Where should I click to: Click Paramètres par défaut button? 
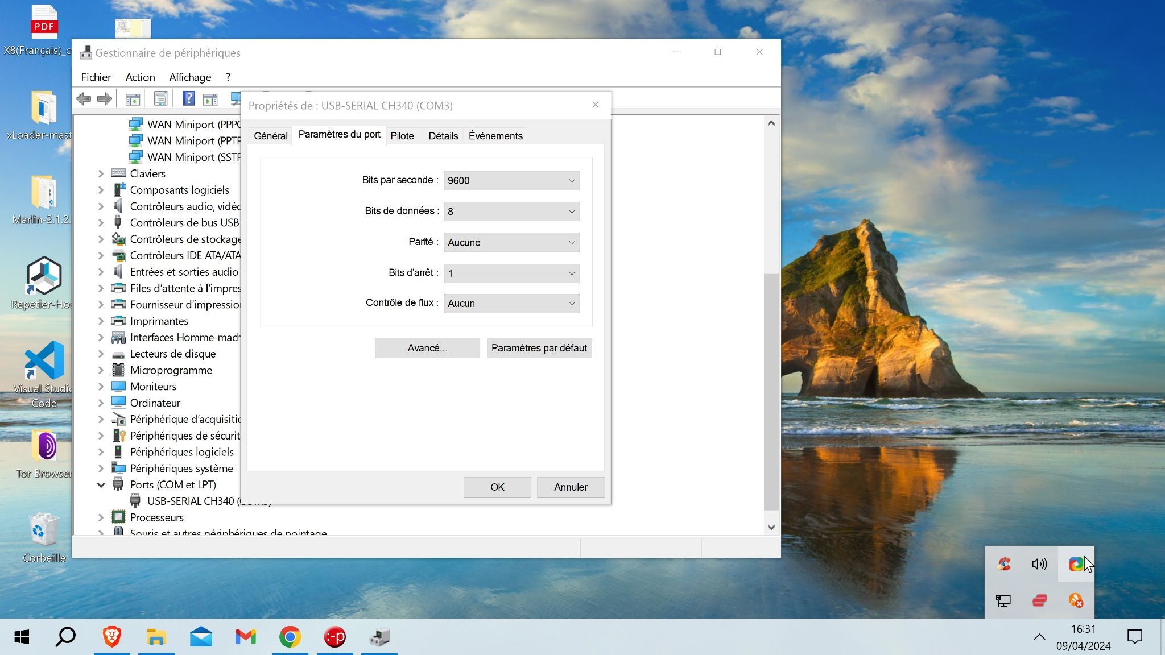(x=539, y=348)
